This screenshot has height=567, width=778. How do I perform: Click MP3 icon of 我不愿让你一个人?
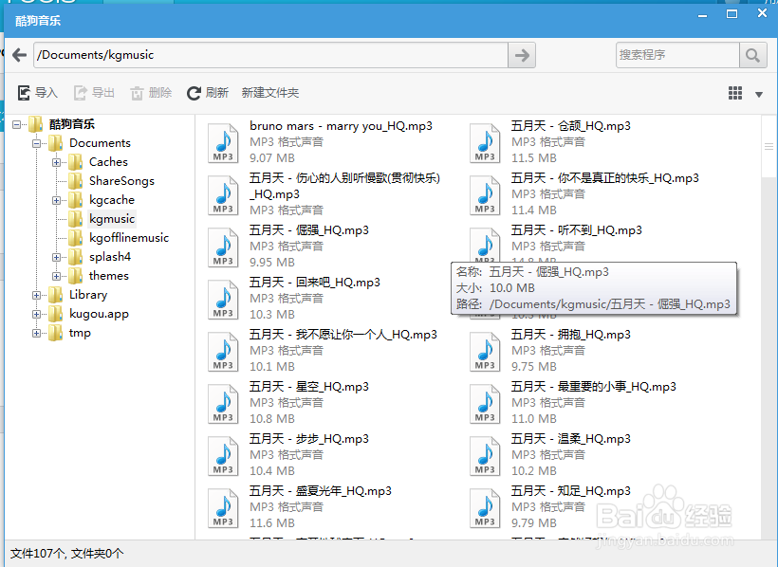[223, 352]
